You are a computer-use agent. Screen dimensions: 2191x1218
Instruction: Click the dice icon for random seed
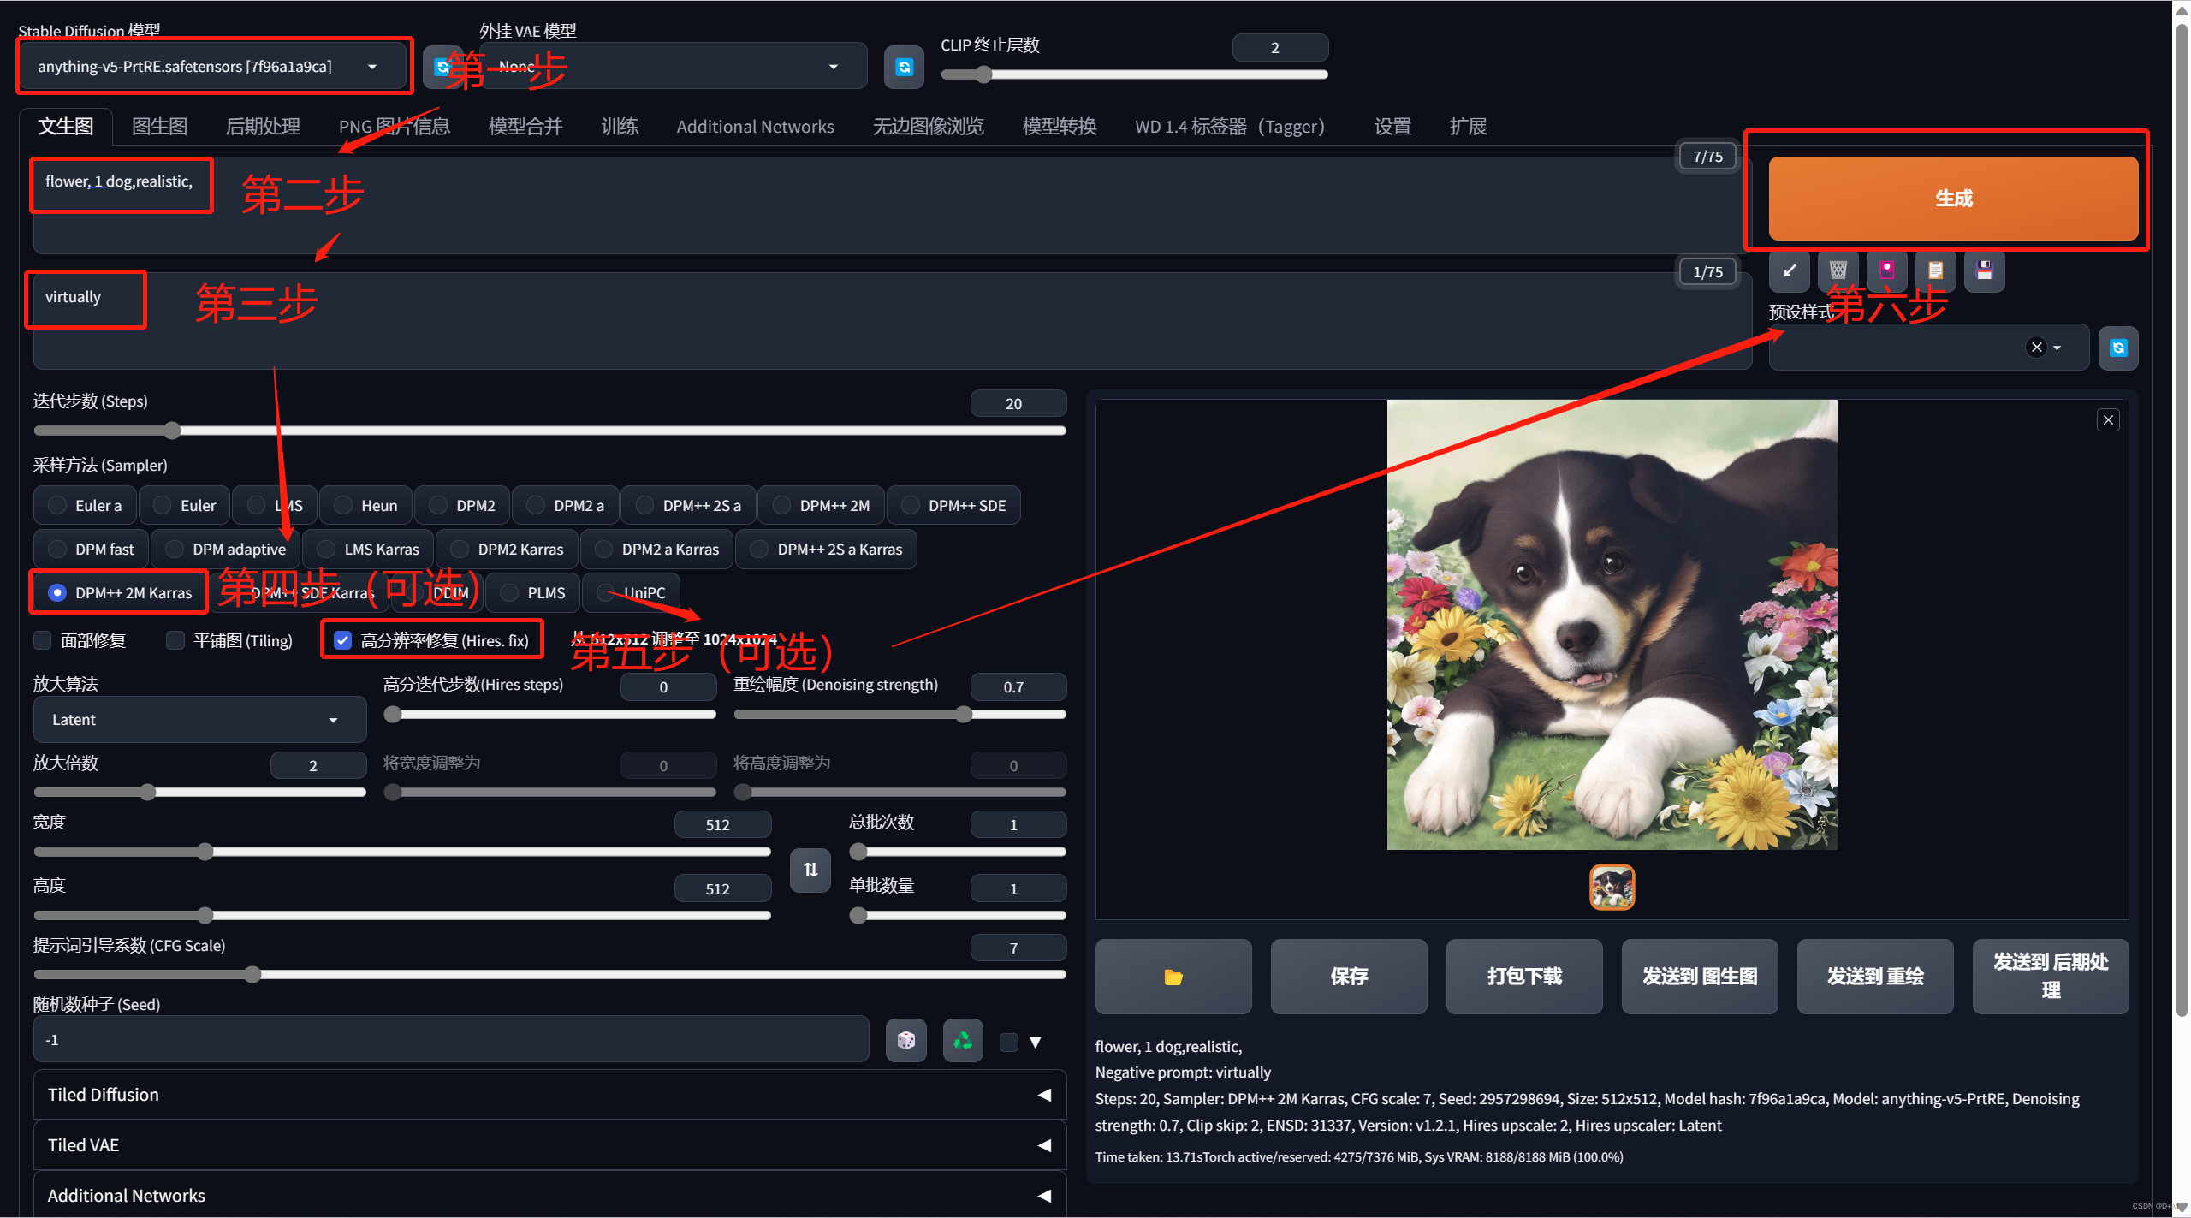(x=905, y=1041)
